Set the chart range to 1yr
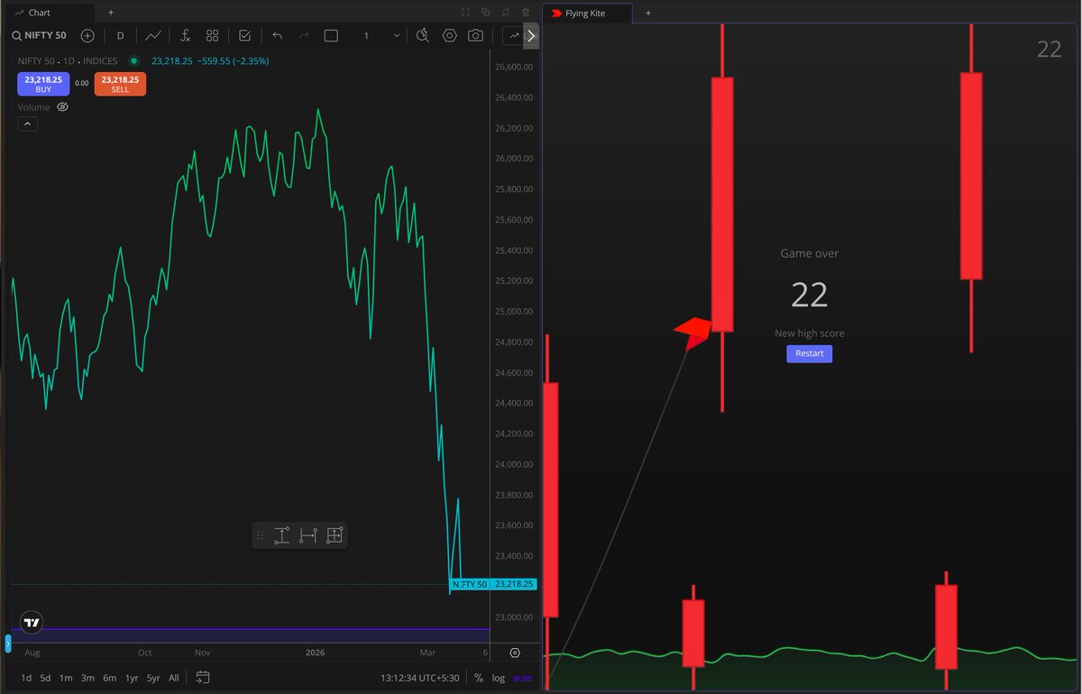 [x=132, y=678]
